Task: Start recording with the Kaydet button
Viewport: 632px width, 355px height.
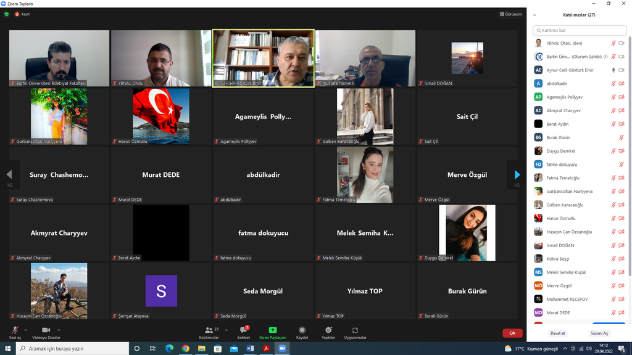Action: click(302, 332)
